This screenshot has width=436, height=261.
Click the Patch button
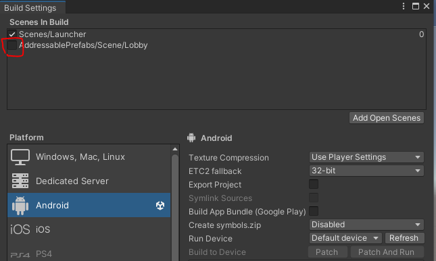click(x=327, y=252)
